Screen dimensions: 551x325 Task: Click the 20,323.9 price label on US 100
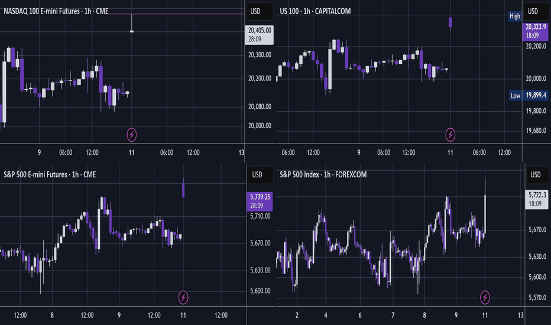[535, 31]
